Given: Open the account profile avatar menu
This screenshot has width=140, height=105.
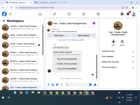Looking at the screenshot, I should point(134,14).
